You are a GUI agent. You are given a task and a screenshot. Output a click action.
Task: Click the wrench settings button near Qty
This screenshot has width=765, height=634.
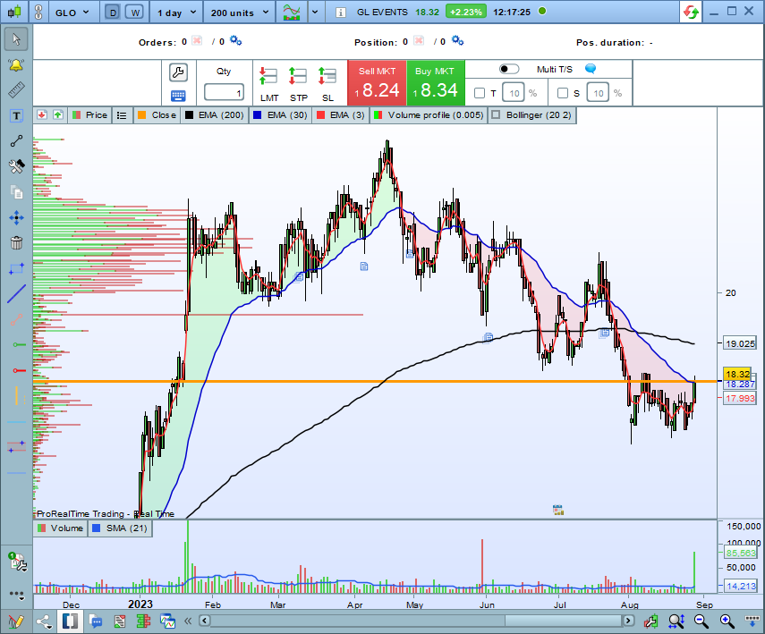point(178,72)
